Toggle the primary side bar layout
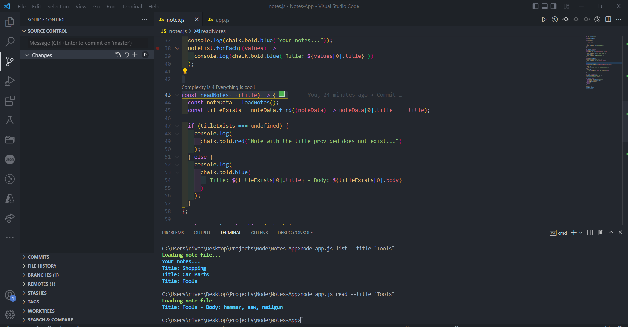628x327 pixels. (x=535, y=6)
